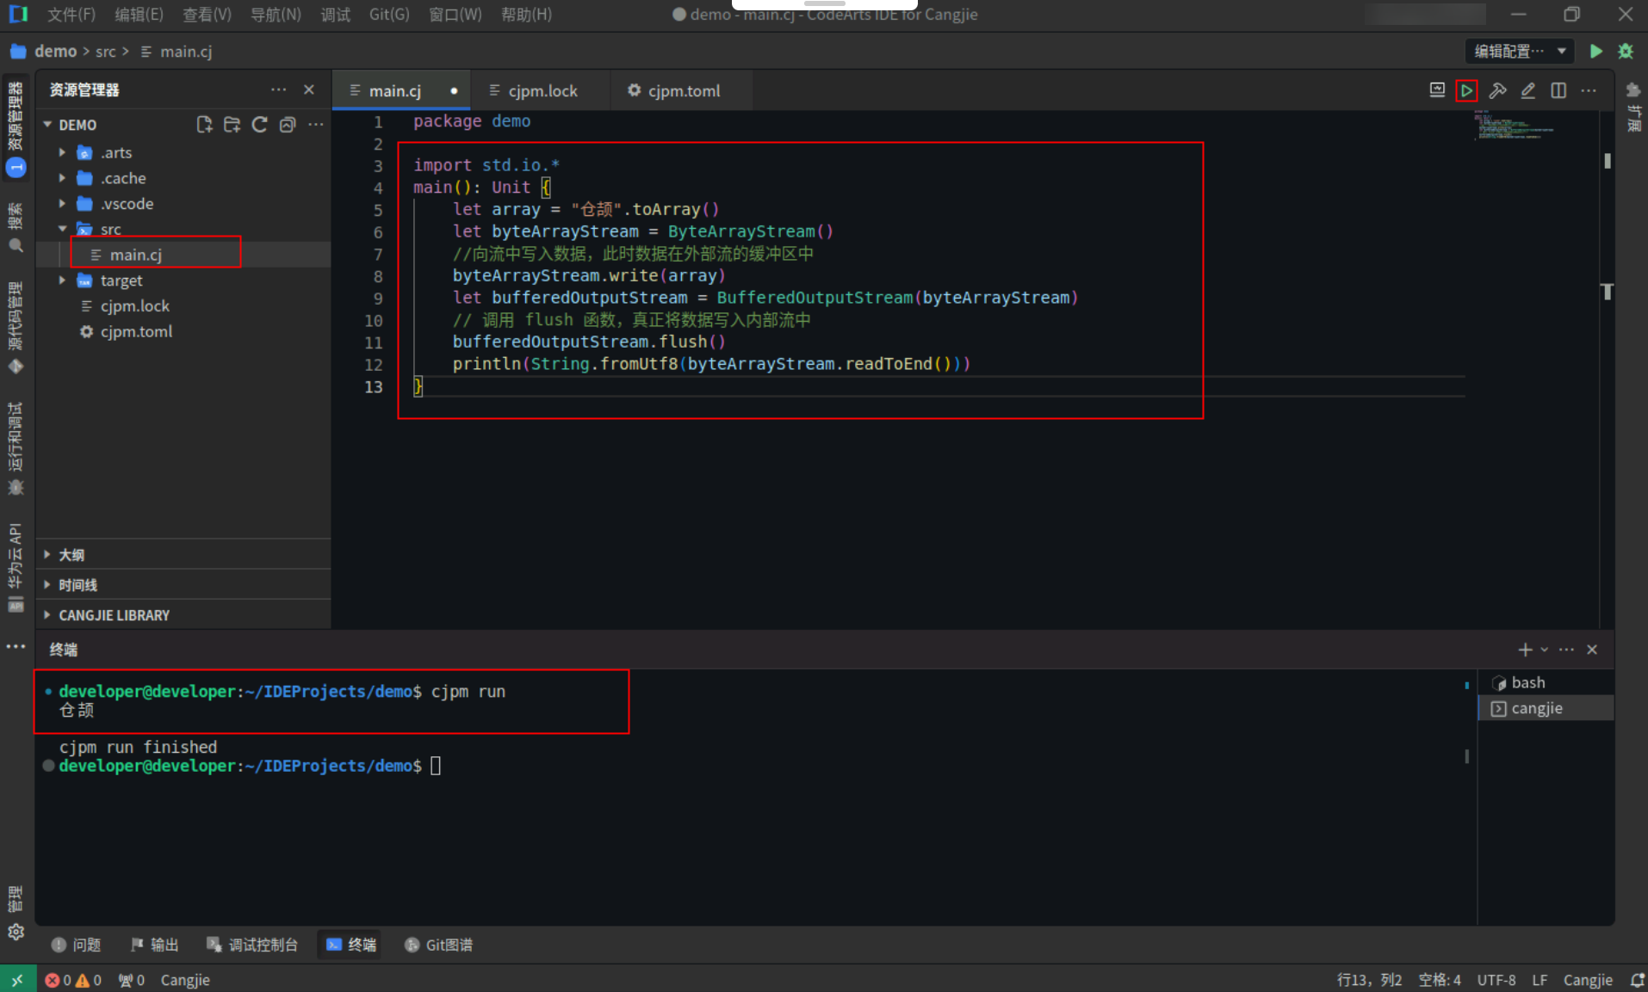The height and width of the screenshot is (992, 1648).
Task: Open notifications bell in the status bar
Action: [1637, 980]
